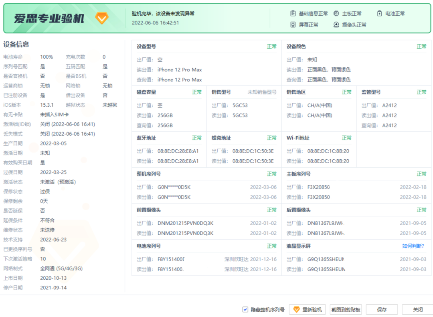433x317 pixels.
Task: Click the 整机序列号 出厂值 G0N*****0D5K
Action: 174,187
